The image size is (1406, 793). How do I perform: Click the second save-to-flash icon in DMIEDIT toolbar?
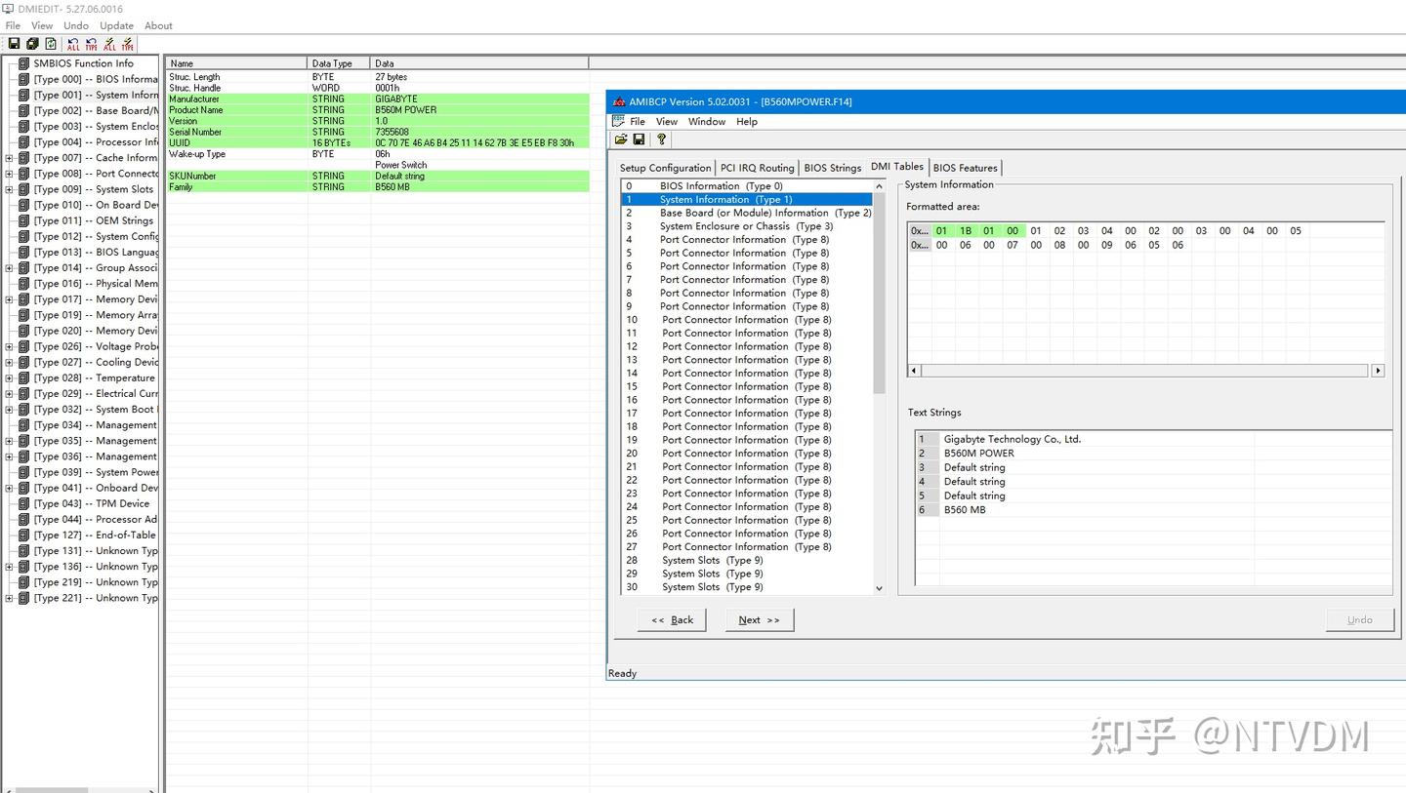(x=32, y=44)
